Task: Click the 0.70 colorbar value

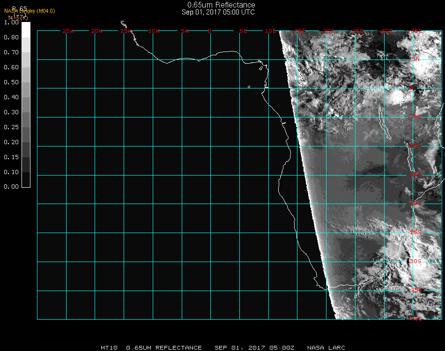Action: click(x=11, y=52)
